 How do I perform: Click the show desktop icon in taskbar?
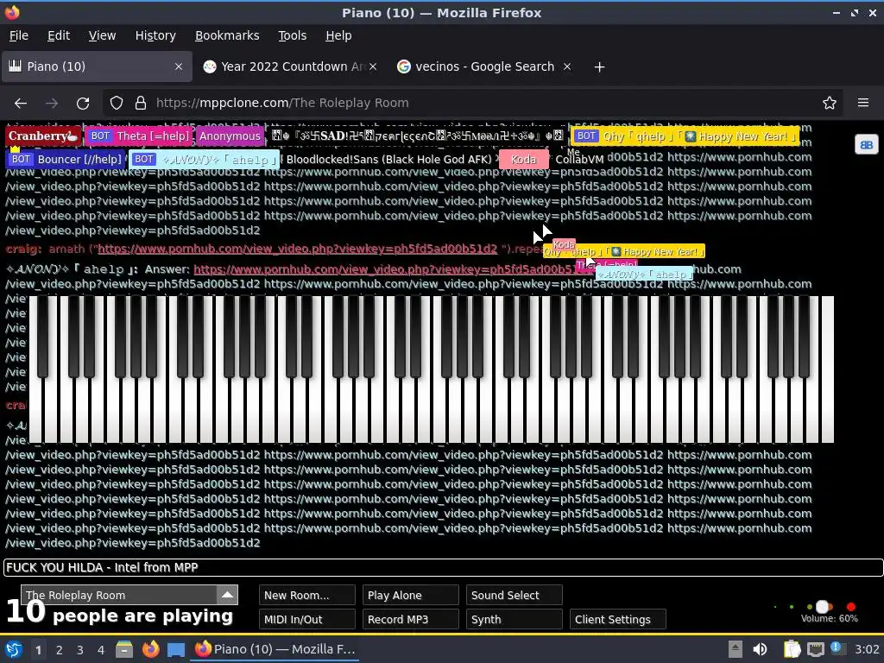[176, 649]
